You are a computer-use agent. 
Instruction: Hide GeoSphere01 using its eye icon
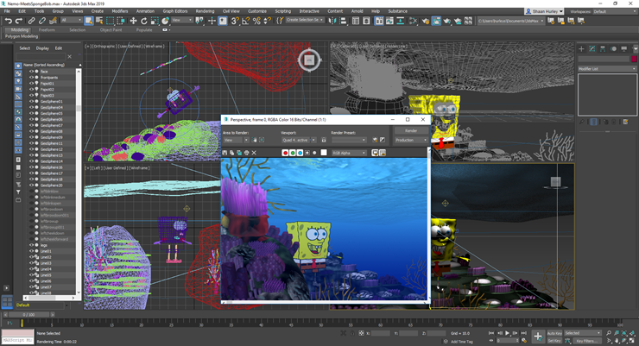click(31, 101)
